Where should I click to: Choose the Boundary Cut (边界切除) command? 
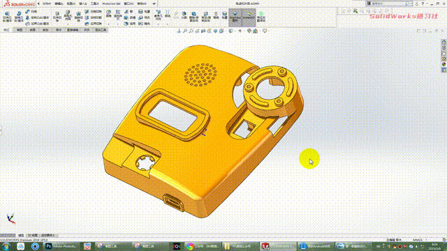pos(93,24)
